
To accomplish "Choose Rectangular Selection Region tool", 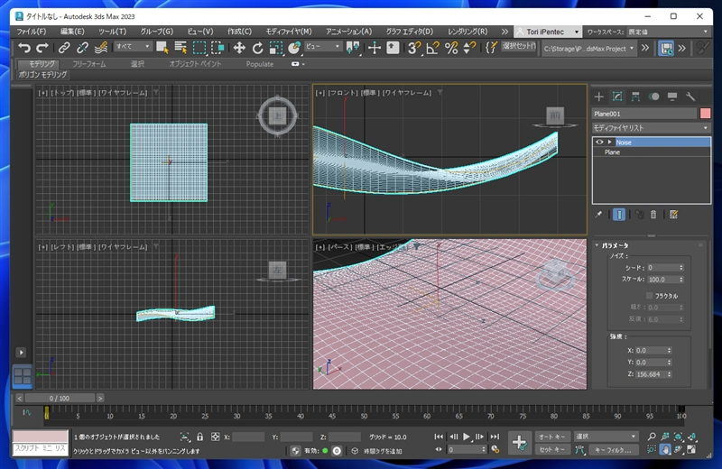I will [199, 48].
